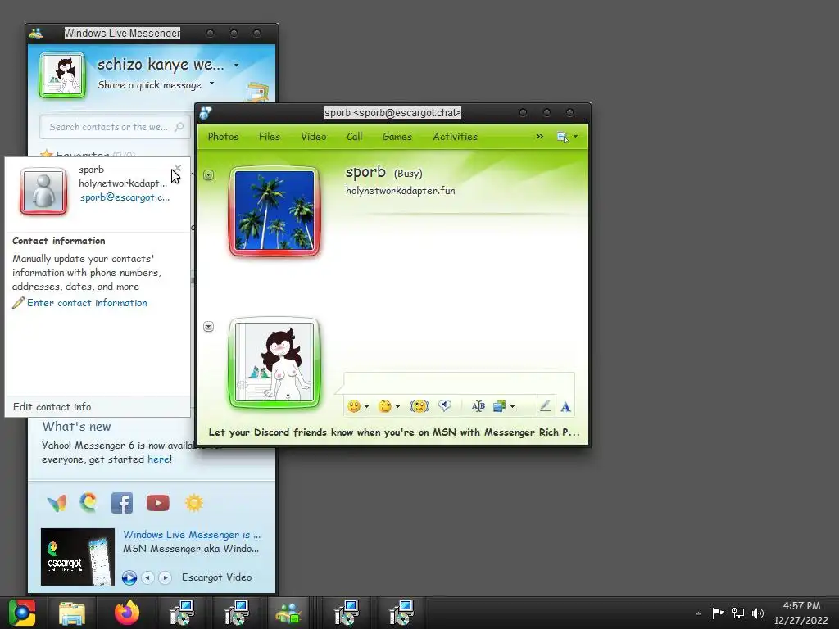Show hidden tray icons arrow
The image size is (839, 629).
[698, 613]
